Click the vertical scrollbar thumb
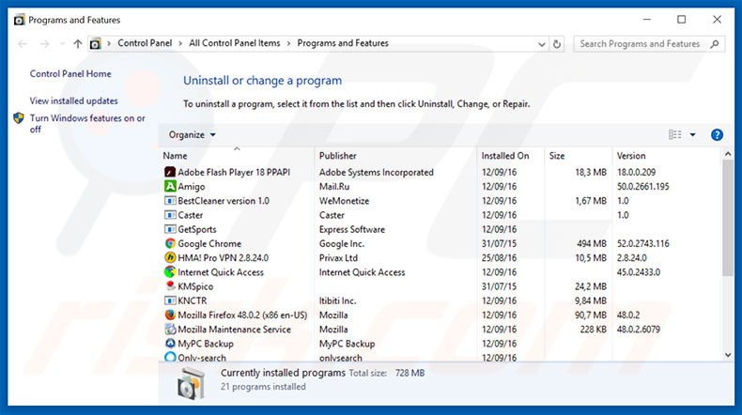Image resolution: width=742 pixels, height=415 pixels. [728, 218]
